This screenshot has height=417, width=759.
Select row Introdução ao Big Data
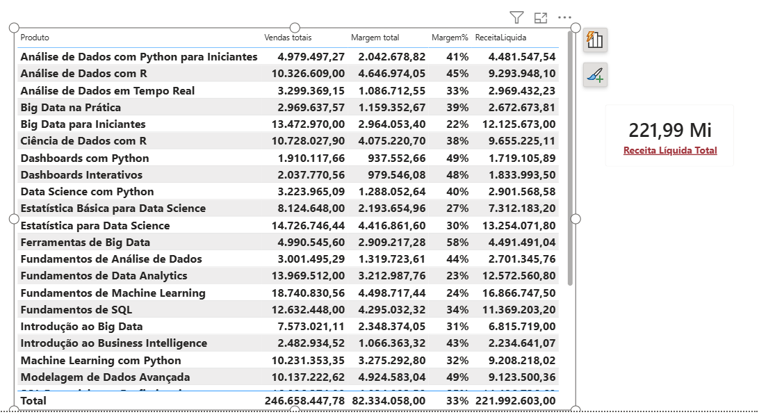pos(288,327)
